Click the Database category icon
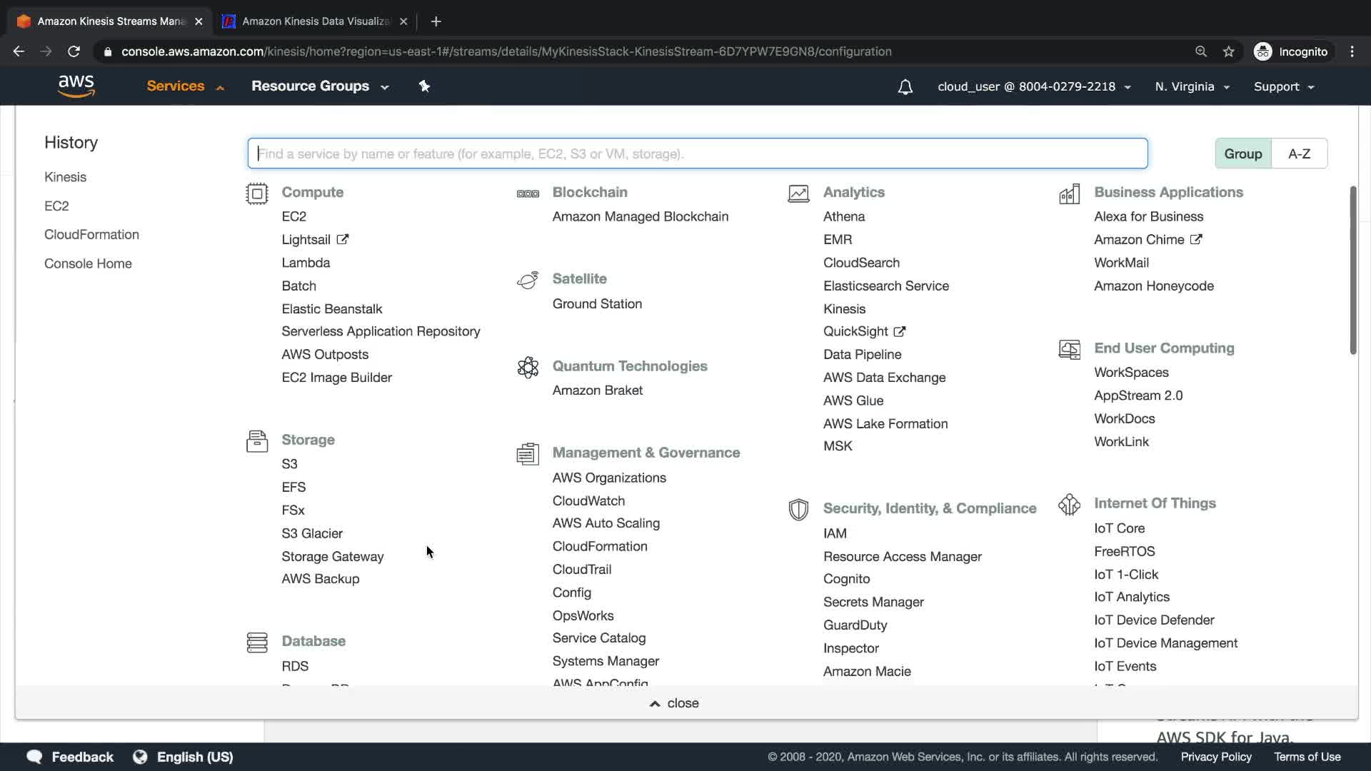The height and width of the screenshot is (771, 1371). [x=257, y=642]
